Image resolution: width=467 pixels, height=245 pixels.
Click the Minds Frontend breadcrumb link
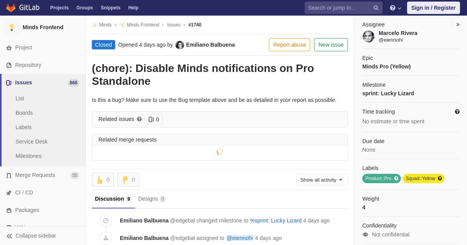(x=143, y=25)
